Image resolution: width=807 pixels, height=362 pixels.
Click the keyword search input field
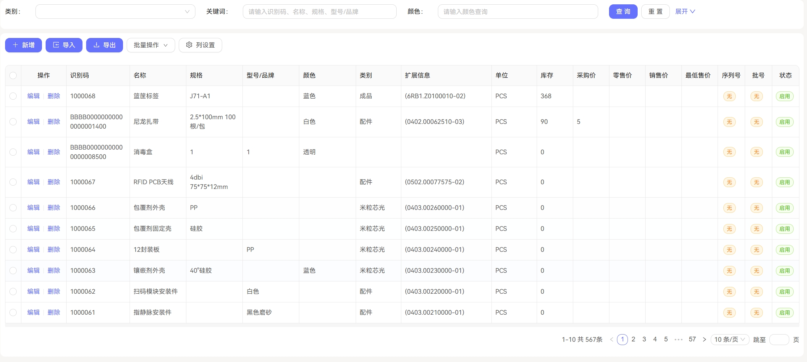[320, 11]
